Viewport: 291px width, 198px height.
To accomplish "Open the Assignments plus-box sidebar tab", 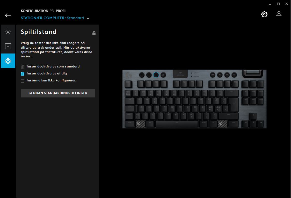I will click(8, 46).
